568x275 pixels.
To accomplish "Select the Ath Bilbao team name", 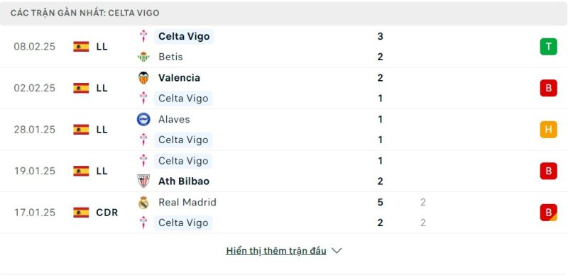I will point(184,181).
